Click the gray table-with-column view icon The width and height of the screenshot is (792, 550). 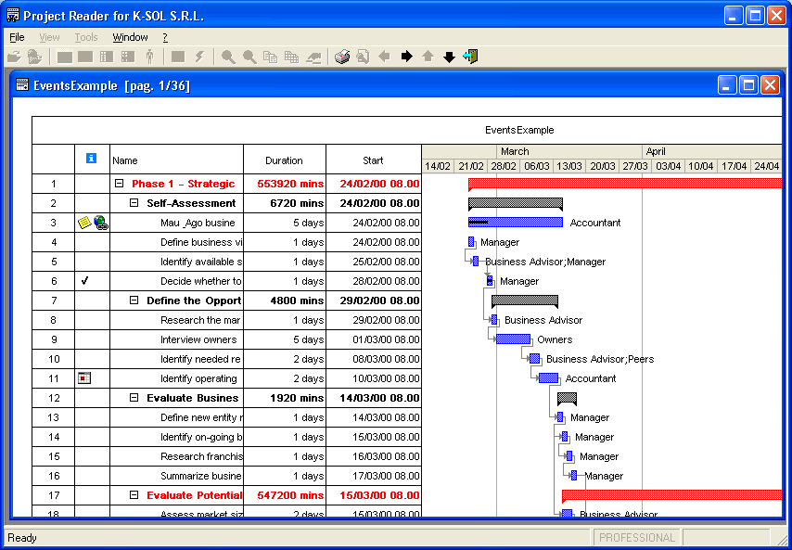pos(107,57)
